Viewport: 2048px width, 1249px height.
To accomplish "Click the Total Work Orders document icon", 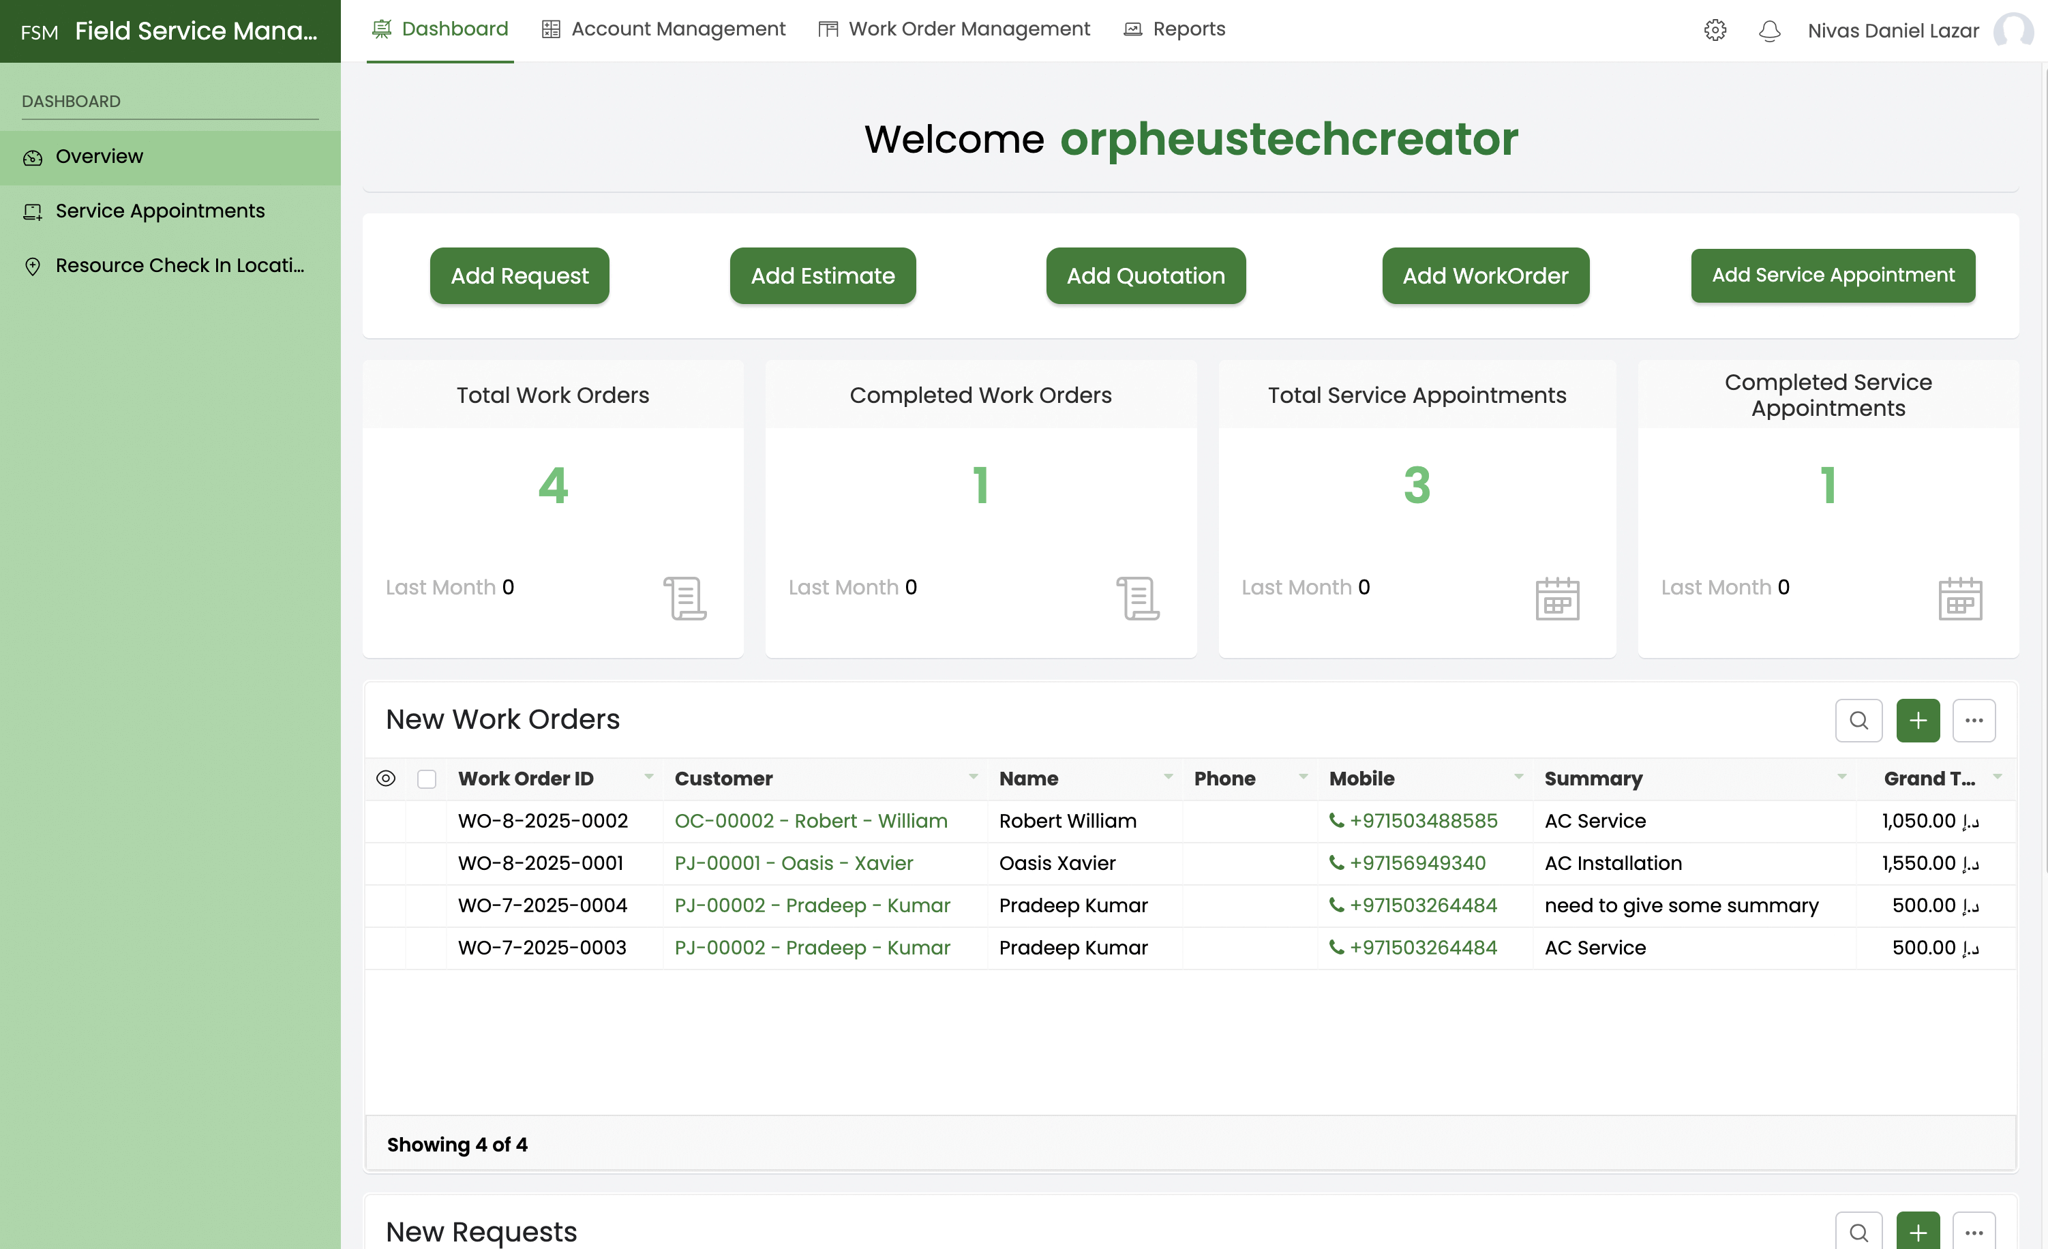I will coord(685,599).
